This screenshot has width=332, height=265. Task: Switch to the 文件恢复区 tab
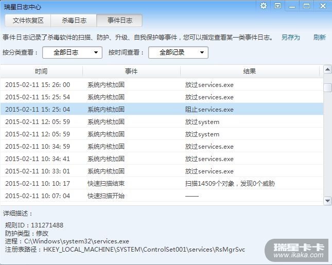(28, 21)
